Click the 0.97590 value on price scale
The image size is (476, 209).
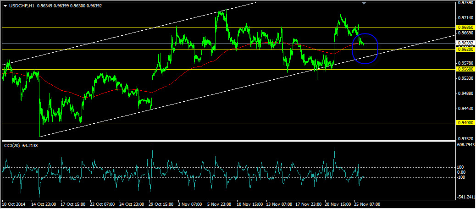pyautogui.click(x=466, y=3)
